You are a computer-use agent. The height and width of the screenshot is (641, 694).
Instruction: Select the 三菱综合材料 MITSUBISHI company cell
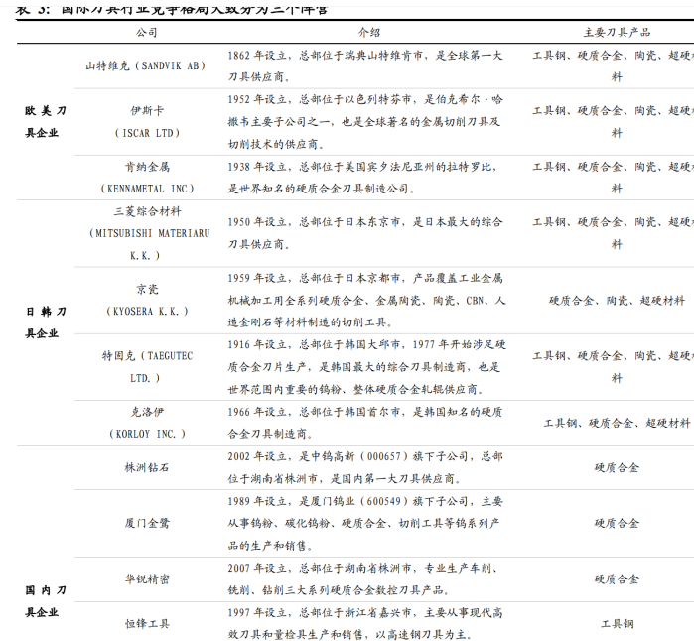pos(148,233)
